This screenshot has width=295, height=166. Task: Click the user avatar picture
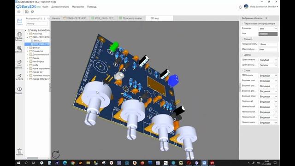(246, 6)
